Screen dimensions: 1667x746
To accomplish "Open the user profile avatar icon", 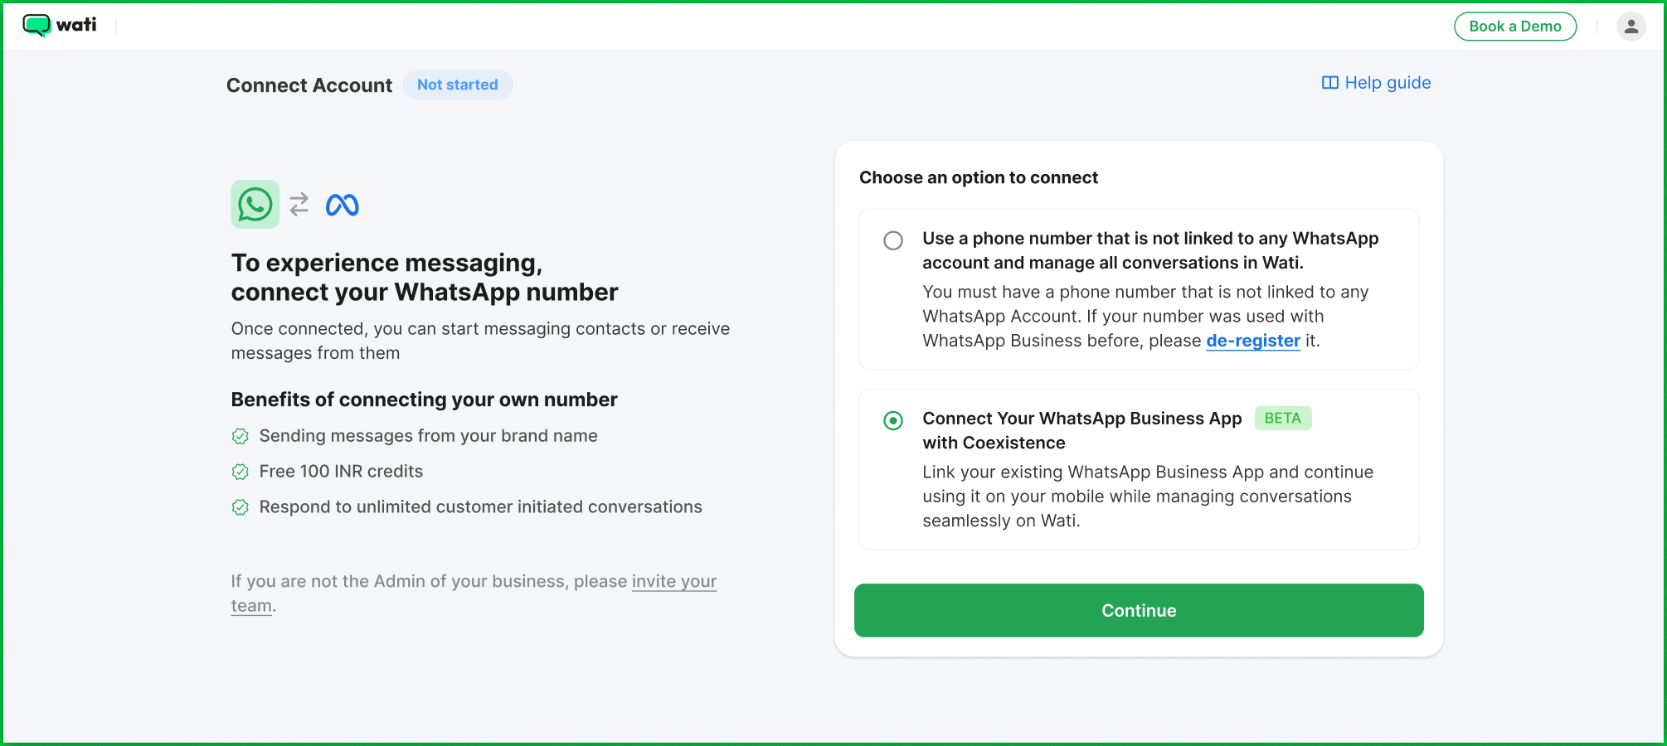I will tap(1631, 27).
